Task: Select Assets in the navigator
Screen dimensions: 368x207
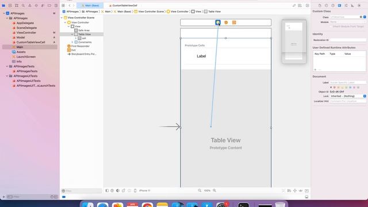Action: [x=21, y=52]
